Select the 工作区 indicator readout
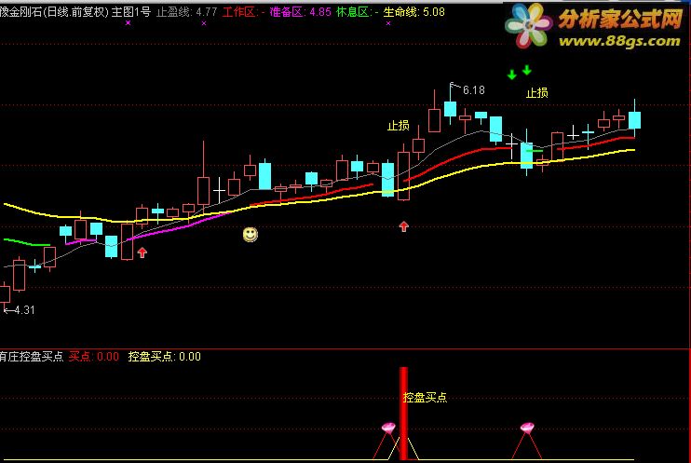The height and width of the screenshot is (463, 691). tap(244, 12)
